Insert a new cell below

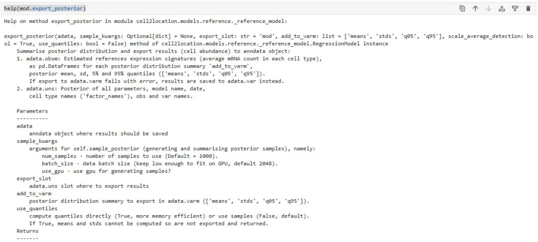[515, 8]
